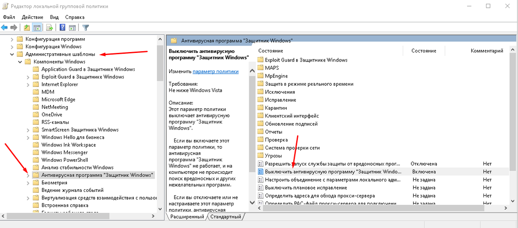The image size is (518, 228).
Task: Click folder icon next to NetMeeting in tree
Action: (36, 107)
